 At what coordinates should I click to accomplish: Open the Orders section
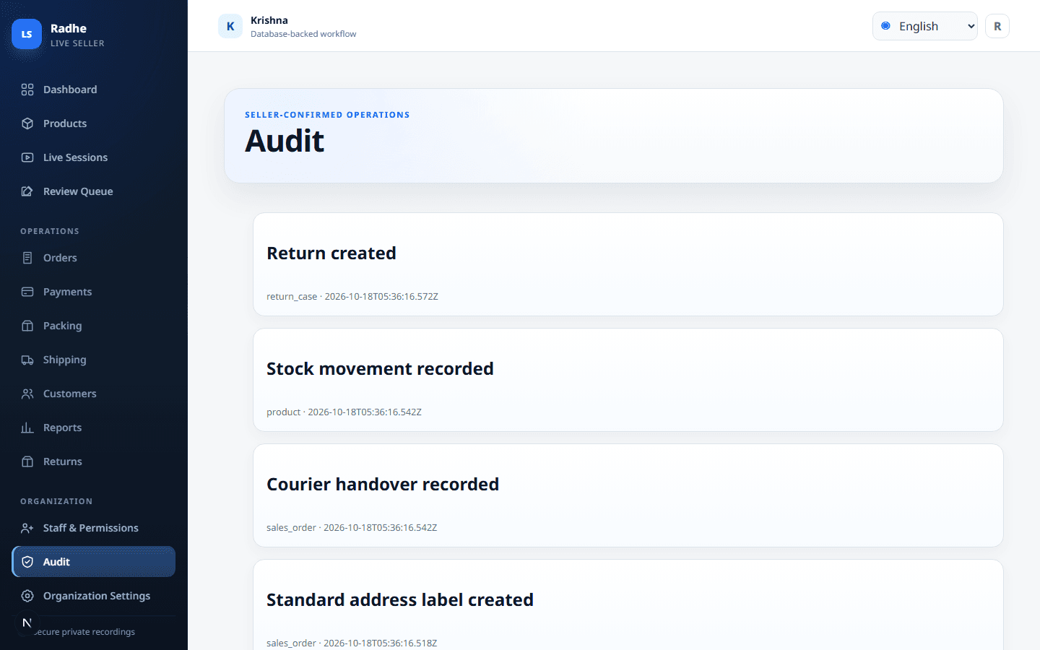coord(93,258)
